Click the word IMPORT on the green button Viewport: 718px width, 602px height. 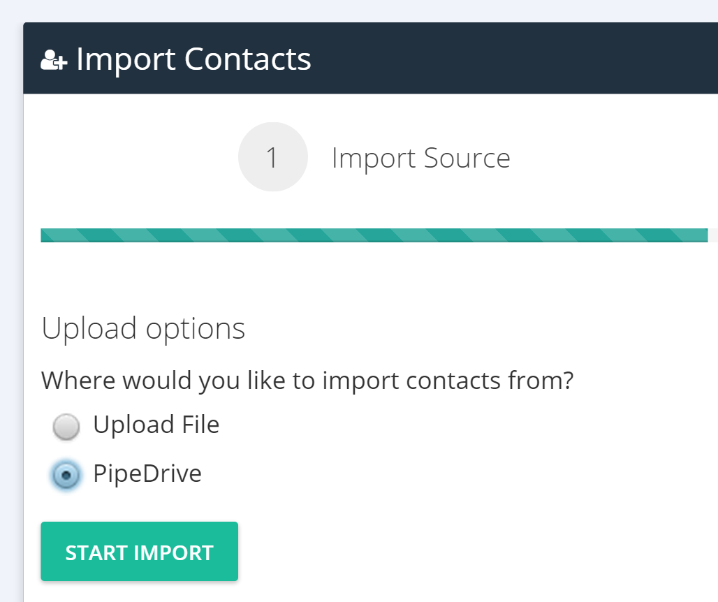tap(173, 552)
